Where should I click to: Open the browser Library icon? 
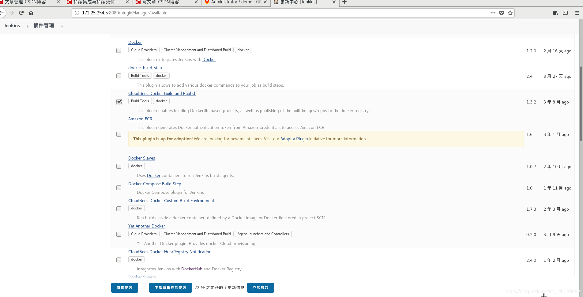click(x=555, y=13)
